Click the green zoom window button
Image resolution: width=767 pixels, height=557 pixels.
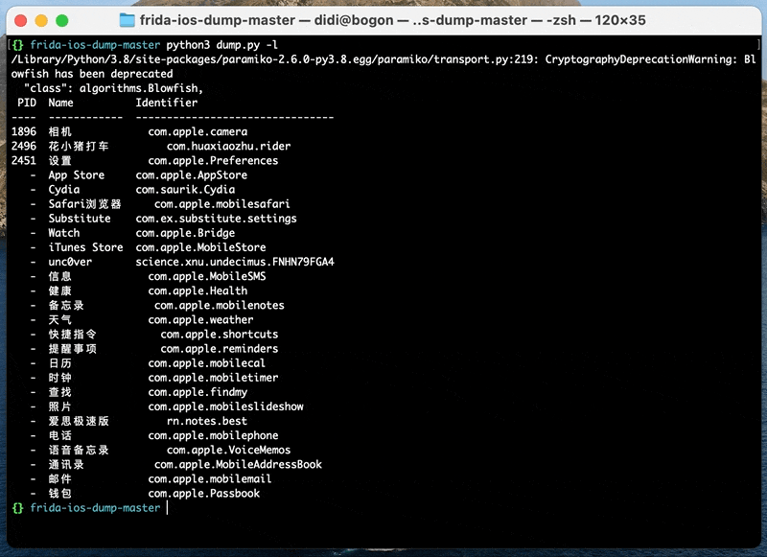[61, 20]
